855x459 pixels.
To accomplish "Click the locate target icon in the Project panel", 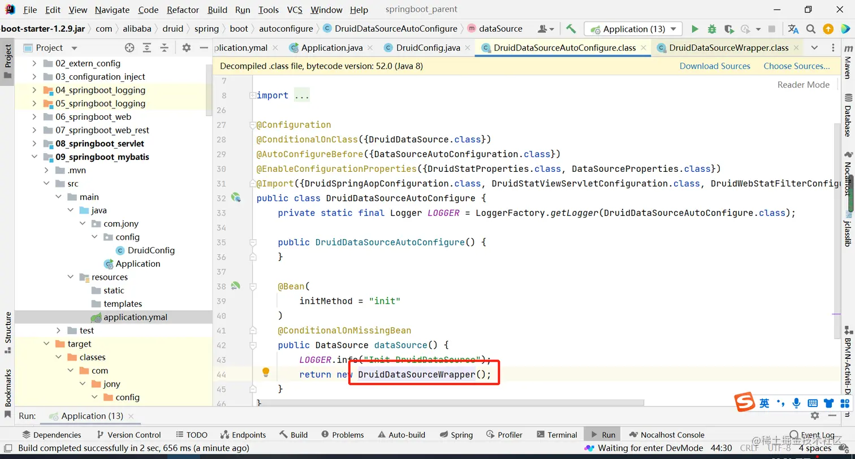I will point(129,48).
